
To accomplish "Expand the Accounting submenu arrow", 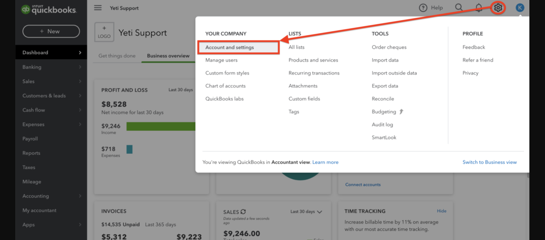I will click(80, 196).
